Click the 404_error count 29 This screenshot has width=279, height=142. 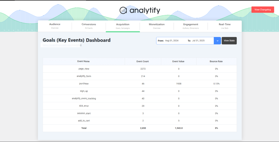[143, 106]
